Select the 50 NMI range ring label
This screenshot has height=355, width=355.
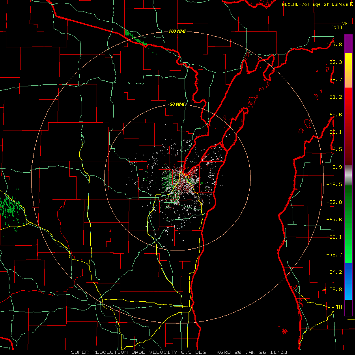pyautogui.click(x=177, y=104)
